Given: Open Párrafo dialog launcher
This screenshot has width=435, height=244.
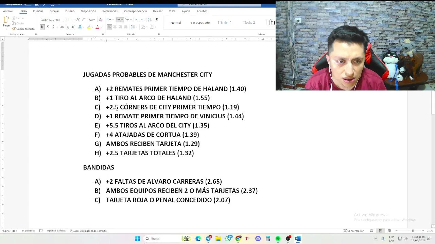Looking at the screenshot, I should pos(159,34).
